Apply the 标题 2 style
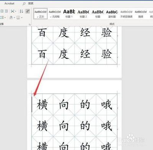Image resolution: width=153 pixels, height=150 pixels. click(x=83, y=14)
